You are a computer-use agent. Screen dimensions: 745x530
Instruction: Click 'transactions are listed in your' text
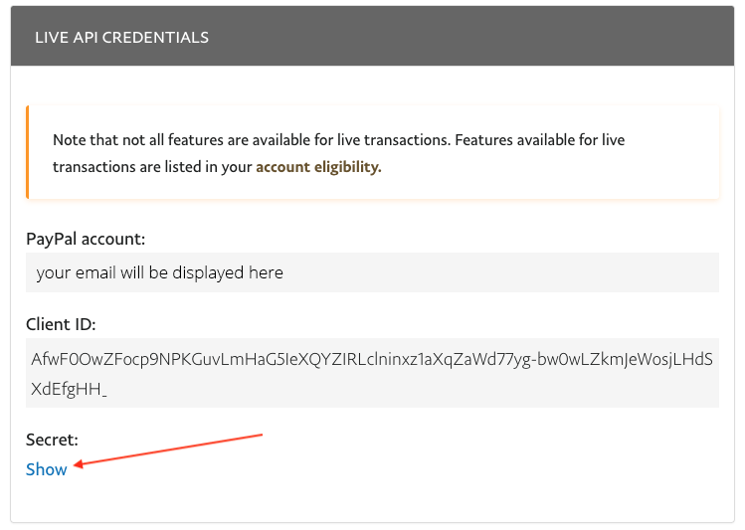pyautogui.click(x=152, y=167)
